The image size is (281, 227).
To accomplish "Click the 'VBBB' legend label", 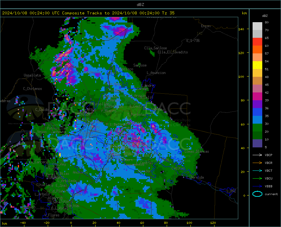I will tap(269, 186).
